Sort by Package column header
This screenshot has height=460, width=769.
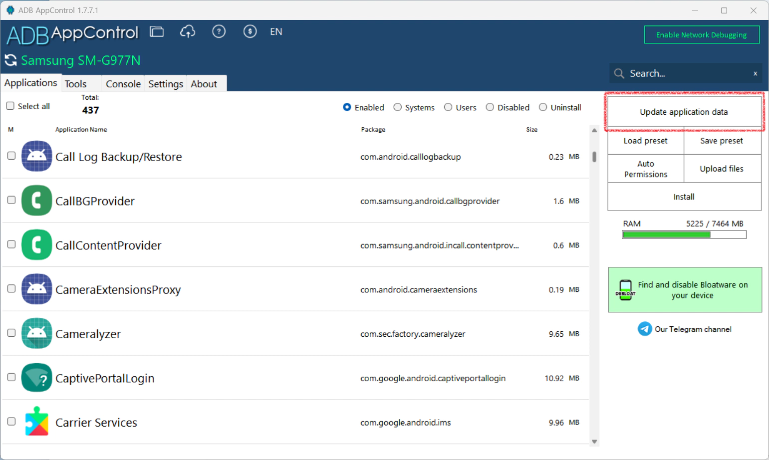coord(373,130)
